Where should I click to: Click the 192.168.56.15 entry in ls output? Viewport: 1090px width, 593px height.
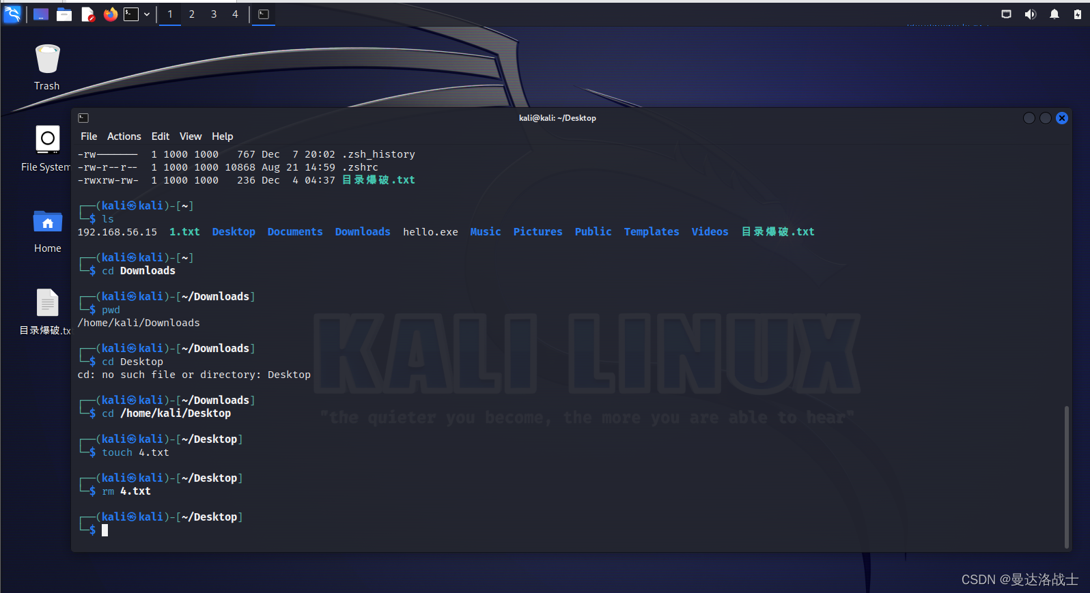117,232
